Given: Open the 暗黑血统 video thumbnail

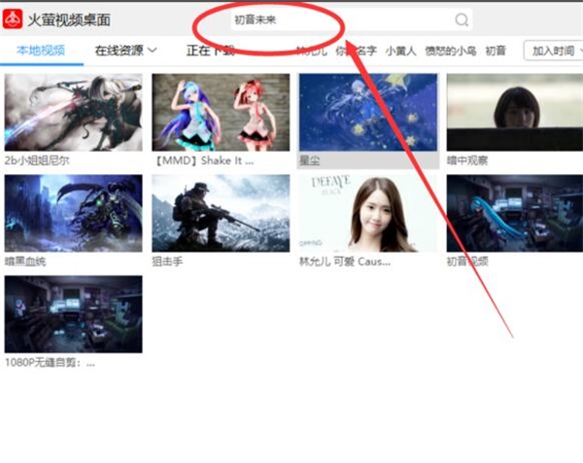Looking at the screenshot, I should [73, 213].
